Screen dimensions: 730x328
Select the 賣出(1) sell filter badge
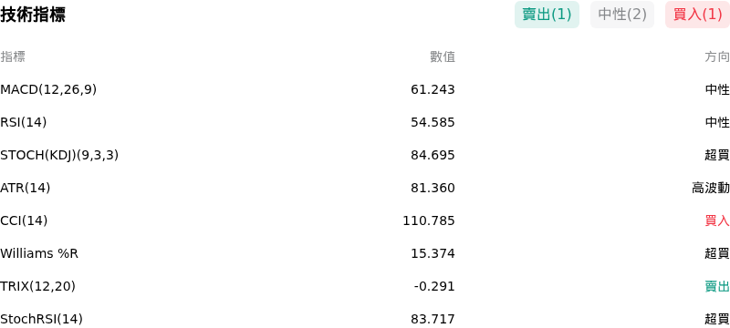click(x=547, y=15)
